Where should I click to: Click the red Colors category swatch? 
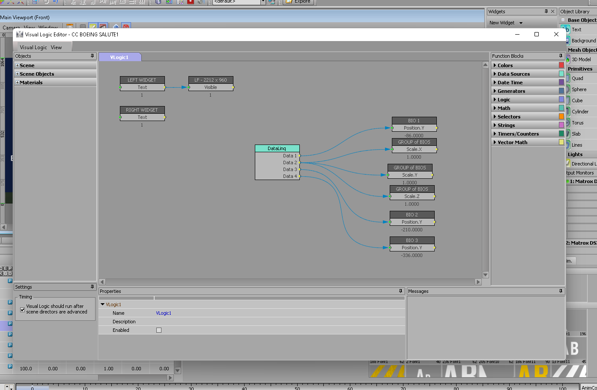561,65
